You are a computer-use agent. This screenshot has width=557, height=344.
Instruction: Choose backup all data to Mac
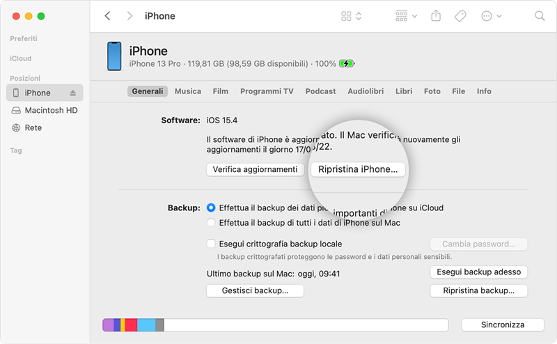pos(212,223)
